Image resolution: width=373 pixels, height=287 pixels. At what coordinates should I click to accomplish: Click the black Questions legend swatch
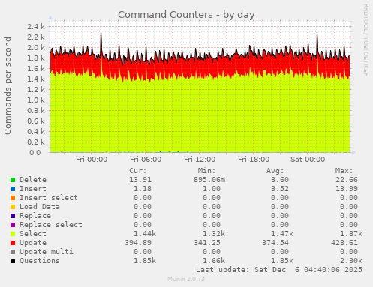(13, 261)
